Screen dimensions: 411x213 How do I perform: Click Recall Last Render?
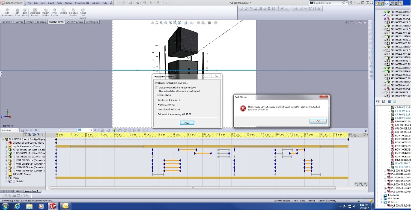[x=83, y=13]
